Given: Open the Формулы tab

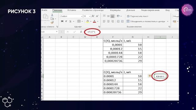Looking at the screenshot, I should [x=115, y=10].
